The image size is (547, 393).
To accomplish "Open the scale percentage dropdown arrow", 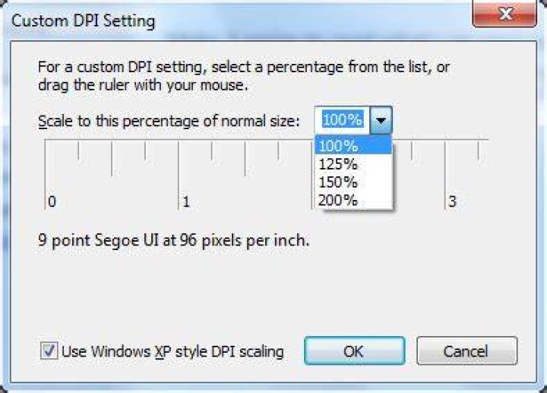I will (381, 120).
